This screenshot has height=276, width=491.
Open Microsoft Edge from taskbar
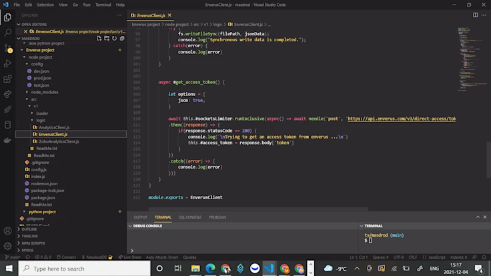(x=210, y=269)
